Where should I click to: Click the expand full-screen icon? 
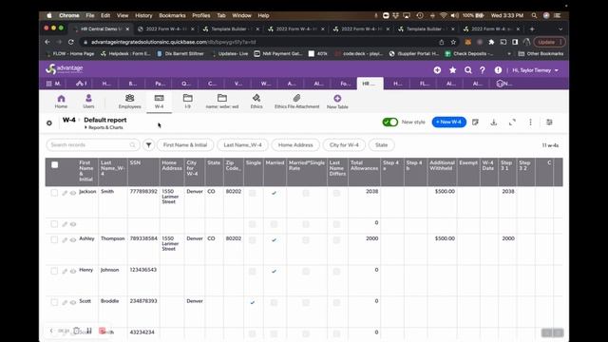coord(512,123)
